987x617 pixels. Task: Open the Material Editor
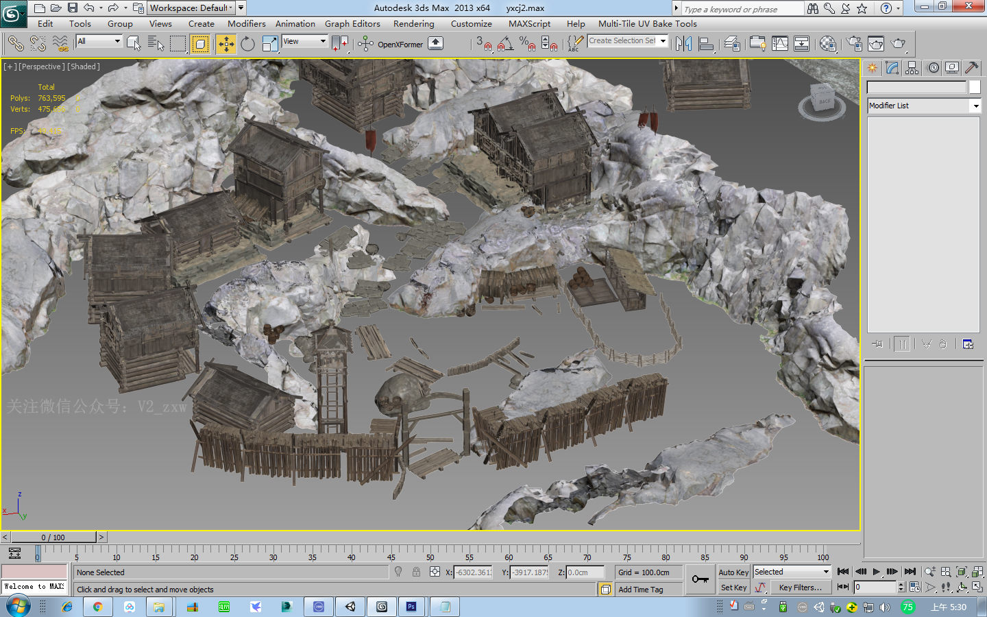point(828,44)
